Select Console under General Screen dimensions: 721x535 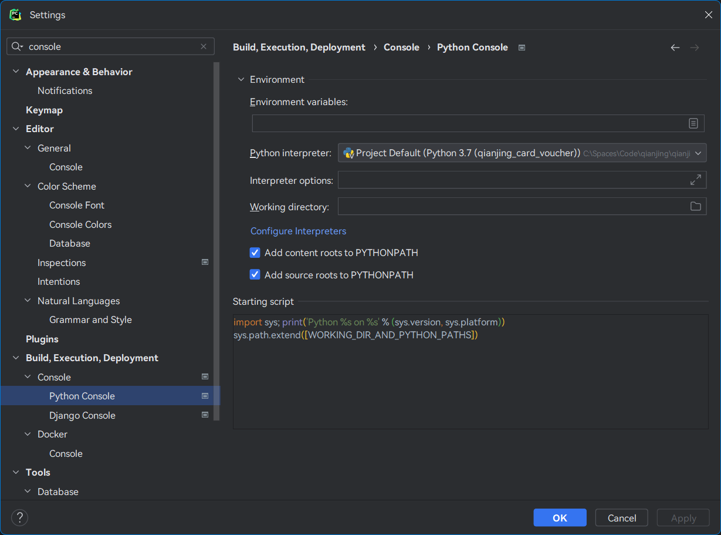66,167
